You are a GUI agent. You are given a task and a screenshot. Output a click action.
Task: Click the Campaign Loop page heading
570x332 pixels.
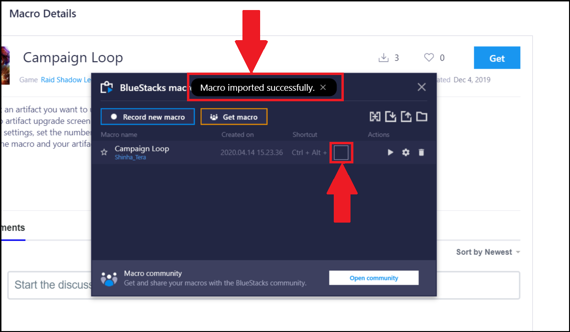click(73, 58)
